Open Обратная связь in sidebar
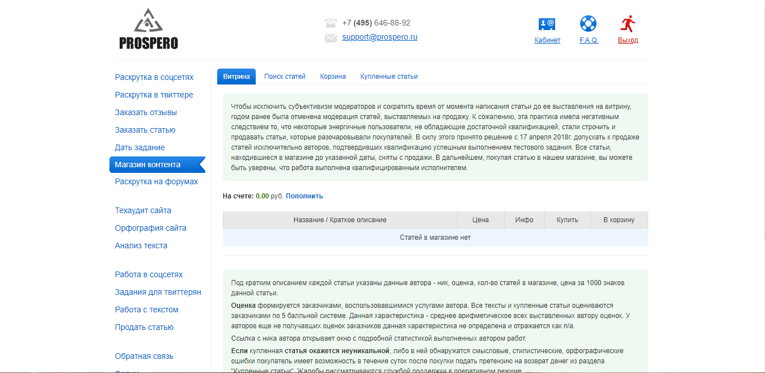The height and width of the screenshot is (373, 765). tap(144, 356)
